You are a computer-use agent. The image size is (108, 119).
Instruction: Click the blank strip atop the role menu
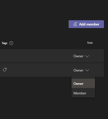coord(83,77)
